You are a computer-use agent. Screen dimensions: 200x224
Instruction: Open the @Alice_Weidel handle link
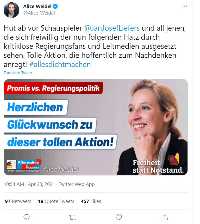(x=39, y=13)
